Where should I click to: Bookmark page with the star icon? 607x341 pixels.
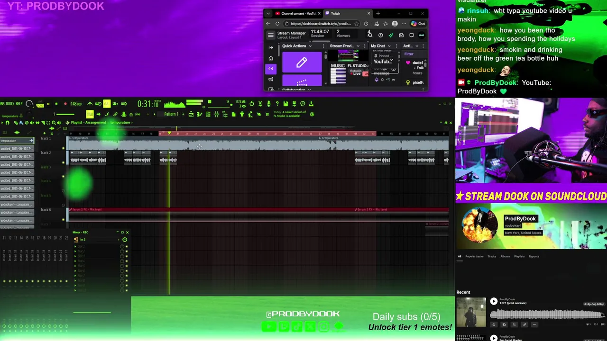coord(356,24)
